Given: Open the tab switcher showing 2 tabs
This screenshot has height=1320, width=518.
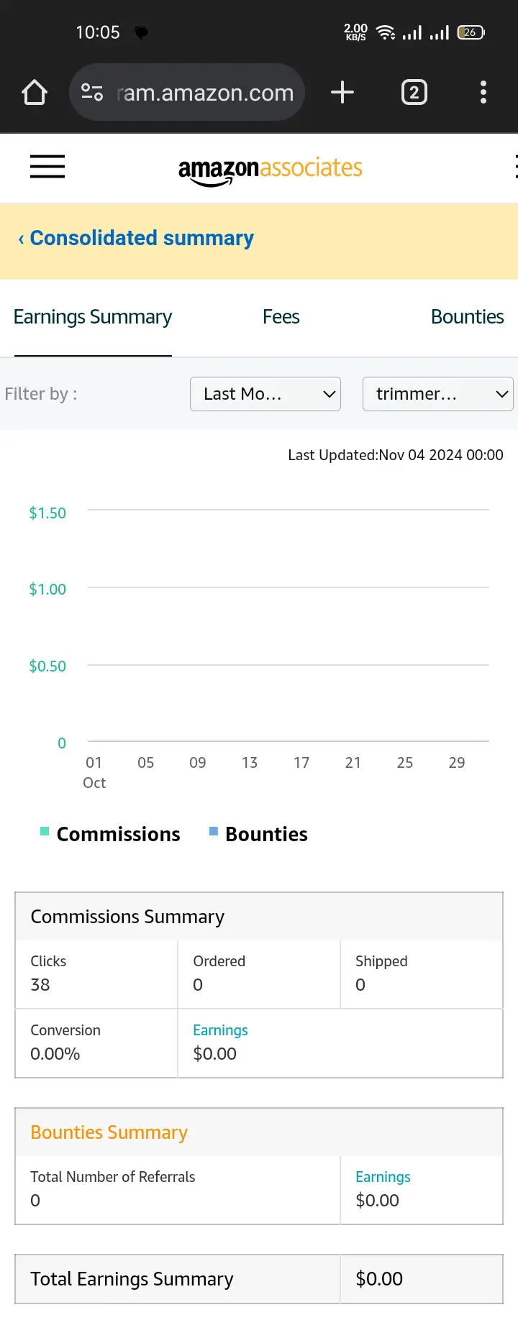Looking at the screenshot, I should 414,92.
